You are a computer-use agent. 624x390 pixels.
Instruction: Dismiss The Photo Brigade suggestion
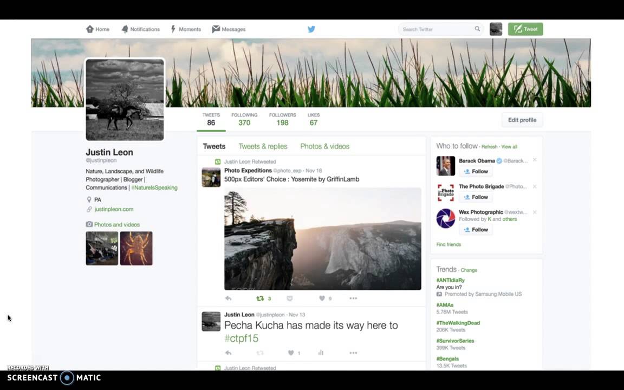click(x=535, y=186)
